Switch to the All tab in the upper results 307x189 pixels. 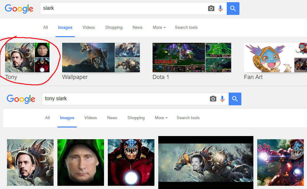pyautogui.click(x=45, y=27)
